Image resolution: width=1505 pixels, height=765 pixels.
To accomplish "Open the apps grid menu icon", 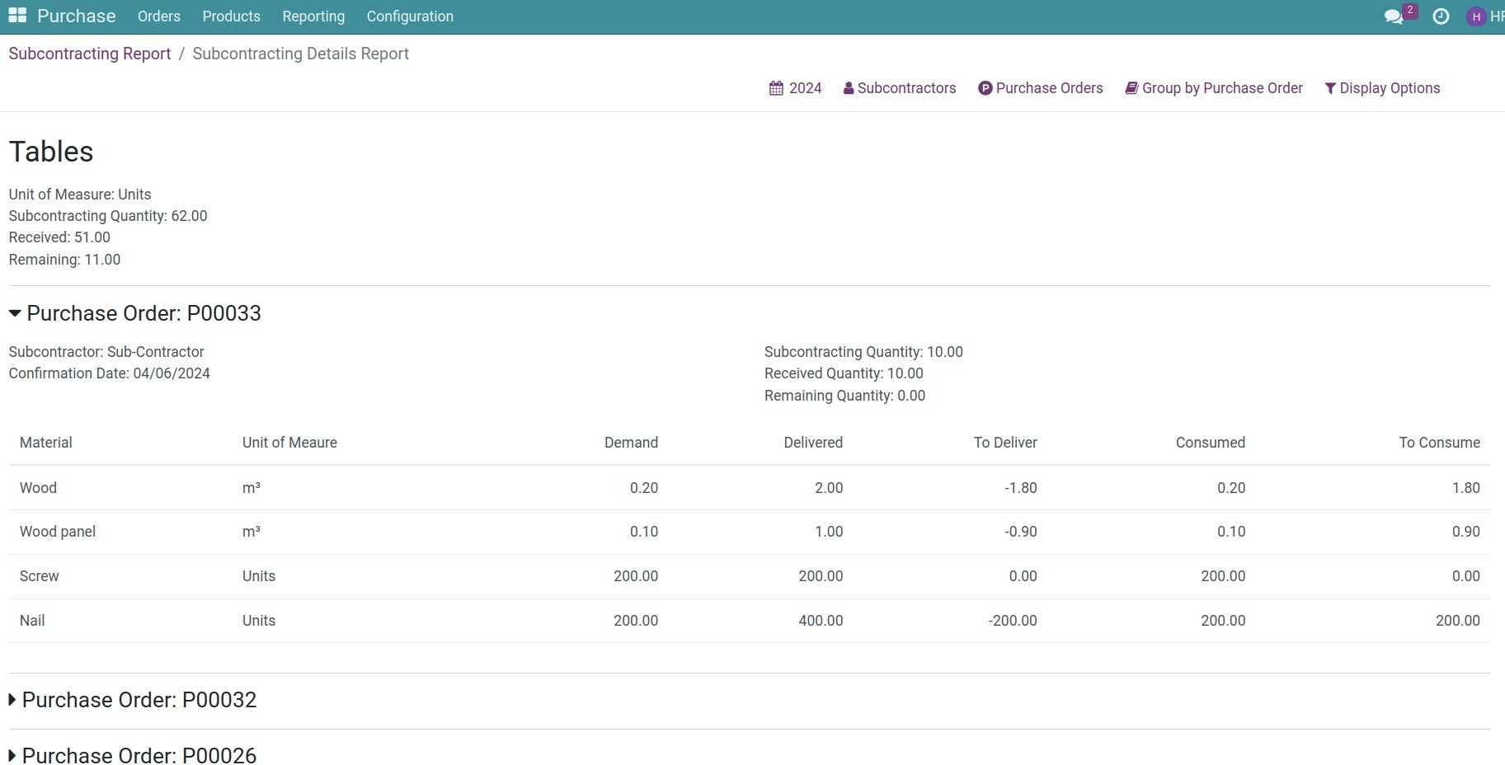I will [17, 16].
